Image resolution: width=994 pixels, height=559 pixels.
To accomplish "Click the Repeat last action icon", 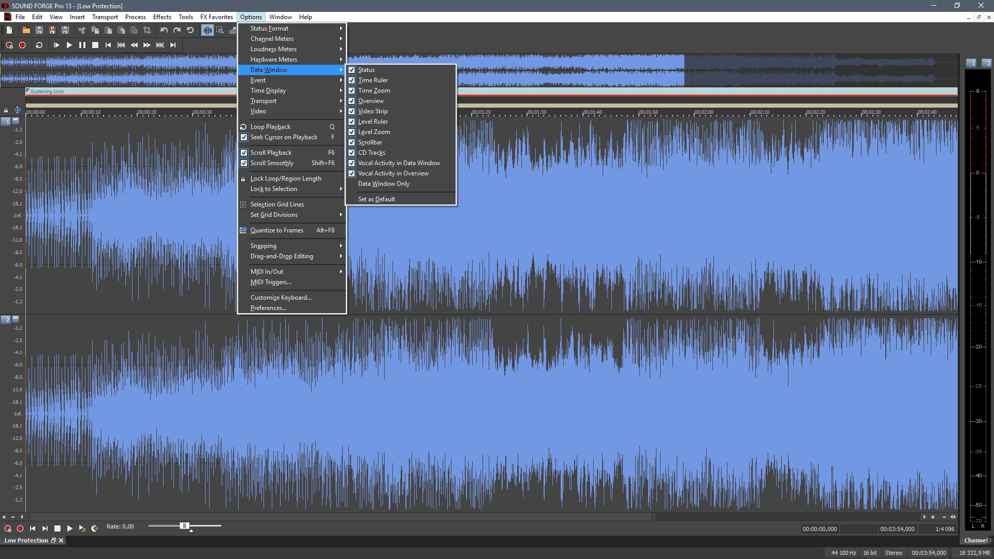I will pyautogui.click(x=191, y=31).
